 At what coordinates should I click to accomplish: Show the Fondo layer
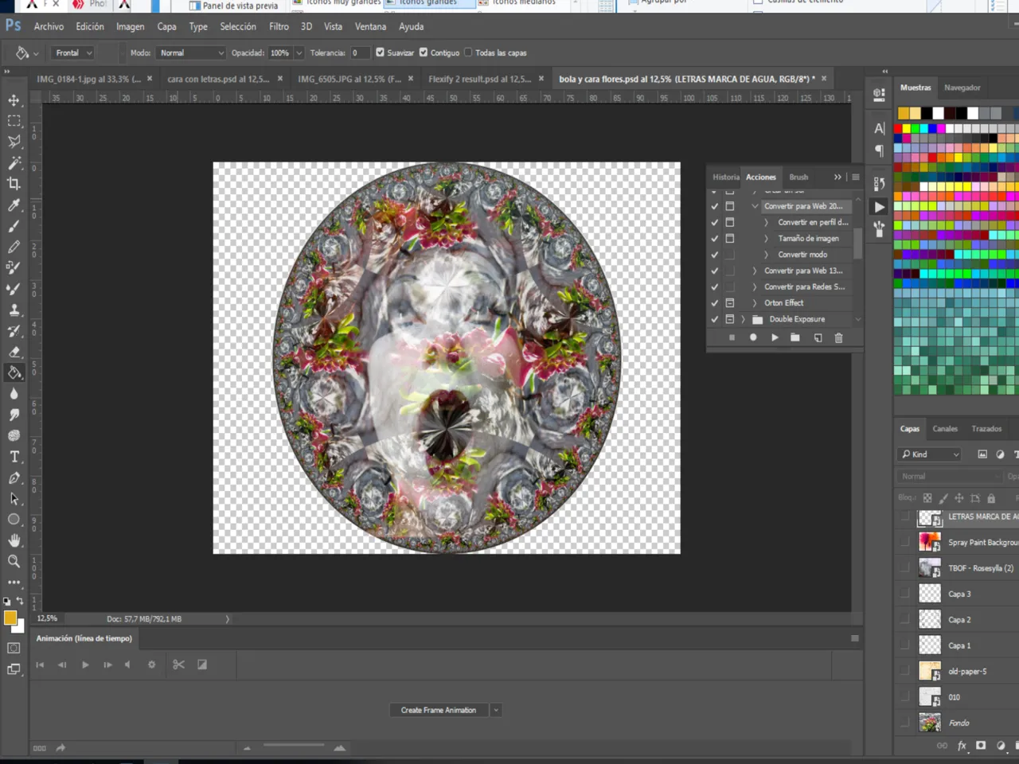coord(904,723)
